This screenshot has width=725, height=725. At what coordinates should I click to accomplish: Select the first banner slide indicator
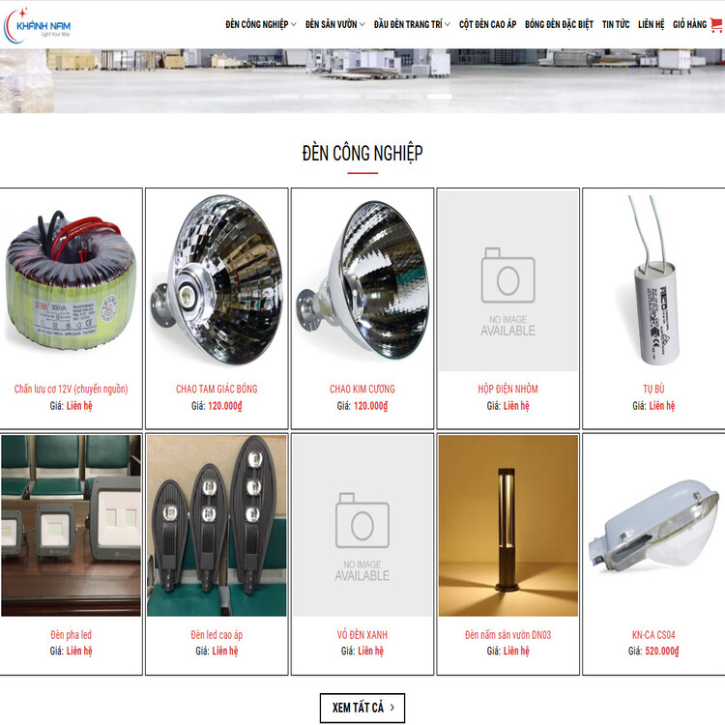tap(285, 97)
